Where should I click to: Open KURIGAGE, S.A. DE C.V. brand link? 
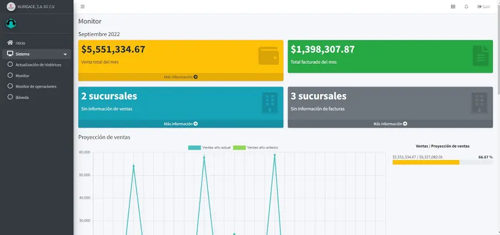(x=36, y=7)
